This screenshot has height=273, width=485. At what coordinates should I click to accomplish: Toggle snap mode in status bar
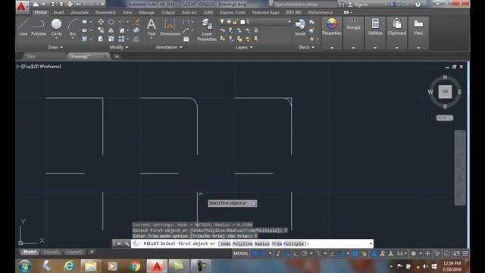pos(263,253)
